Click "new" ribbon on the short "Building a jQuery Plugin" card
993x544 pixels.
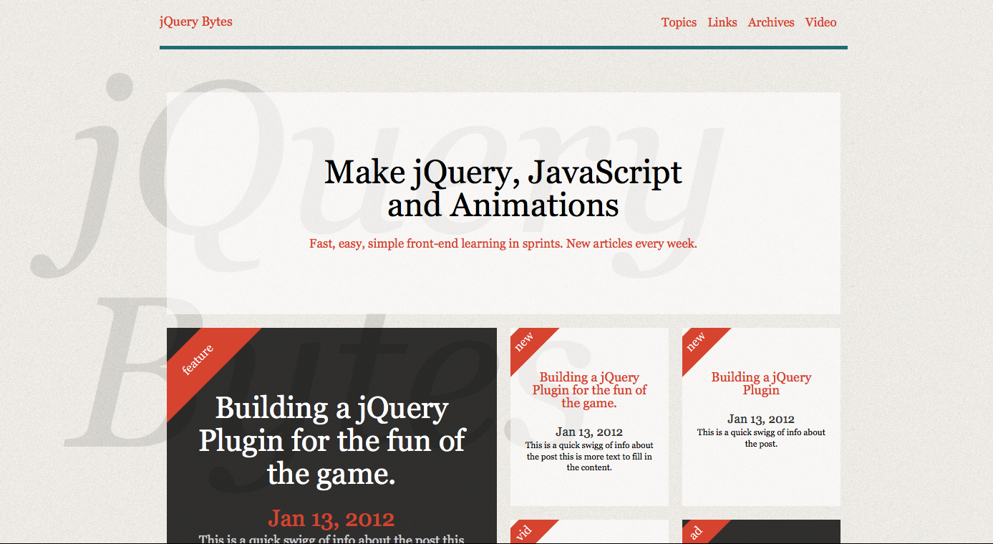pos(698,344)
